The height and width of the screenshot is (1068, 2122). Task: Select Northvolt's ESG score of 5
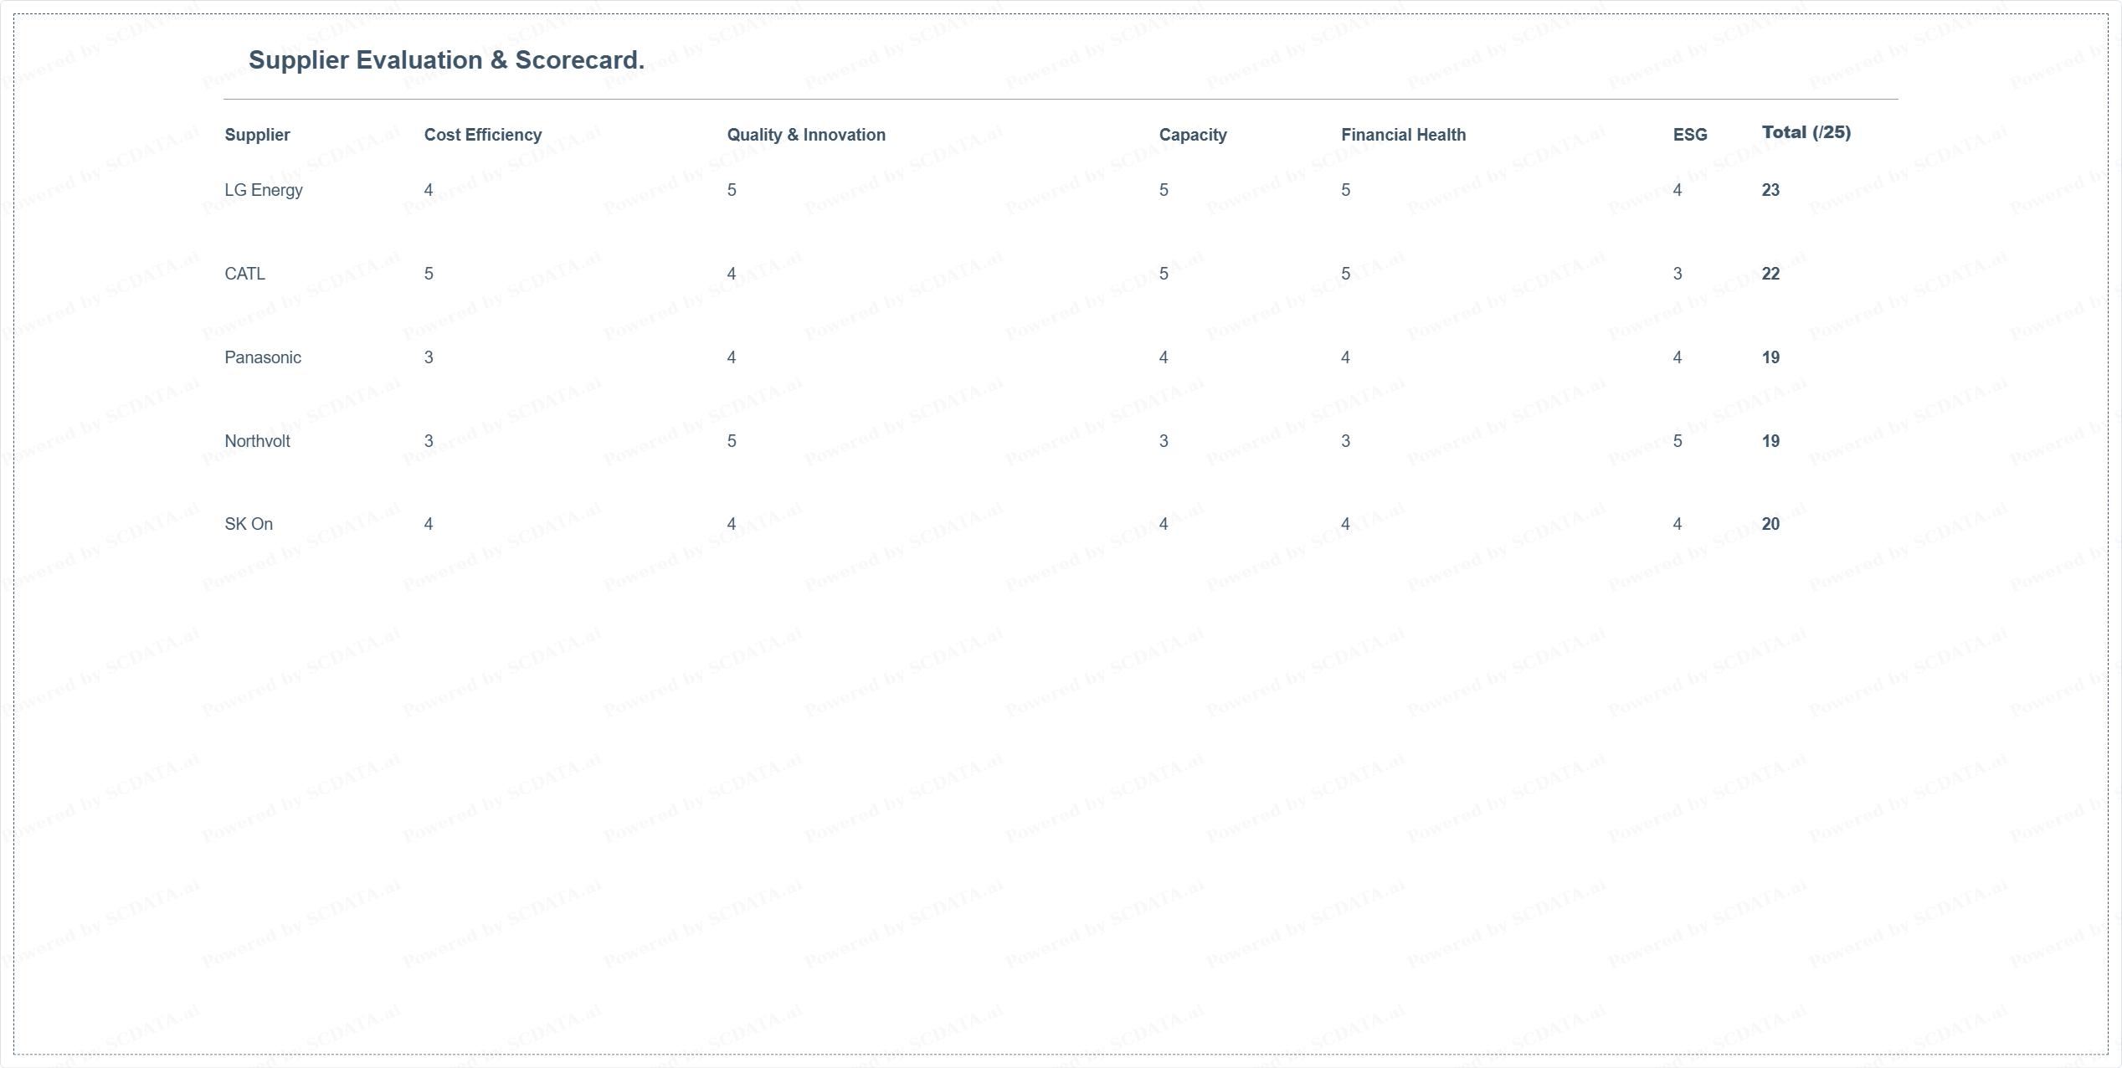pyautogui.click(x=1678, y=441)
